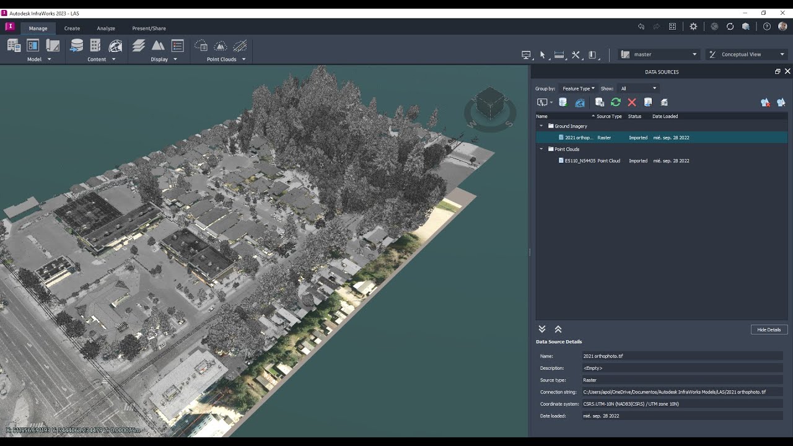Open the add data source dropdown arrow
The width and height of the screenshot is (793, 446).
click(x=551, y=103)
